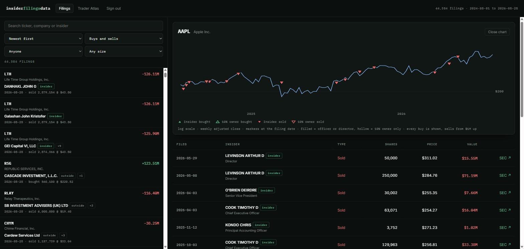Select the GEI Capital VI, LLC filing
This screenshot has width=524, height=249.
[82, 142]
